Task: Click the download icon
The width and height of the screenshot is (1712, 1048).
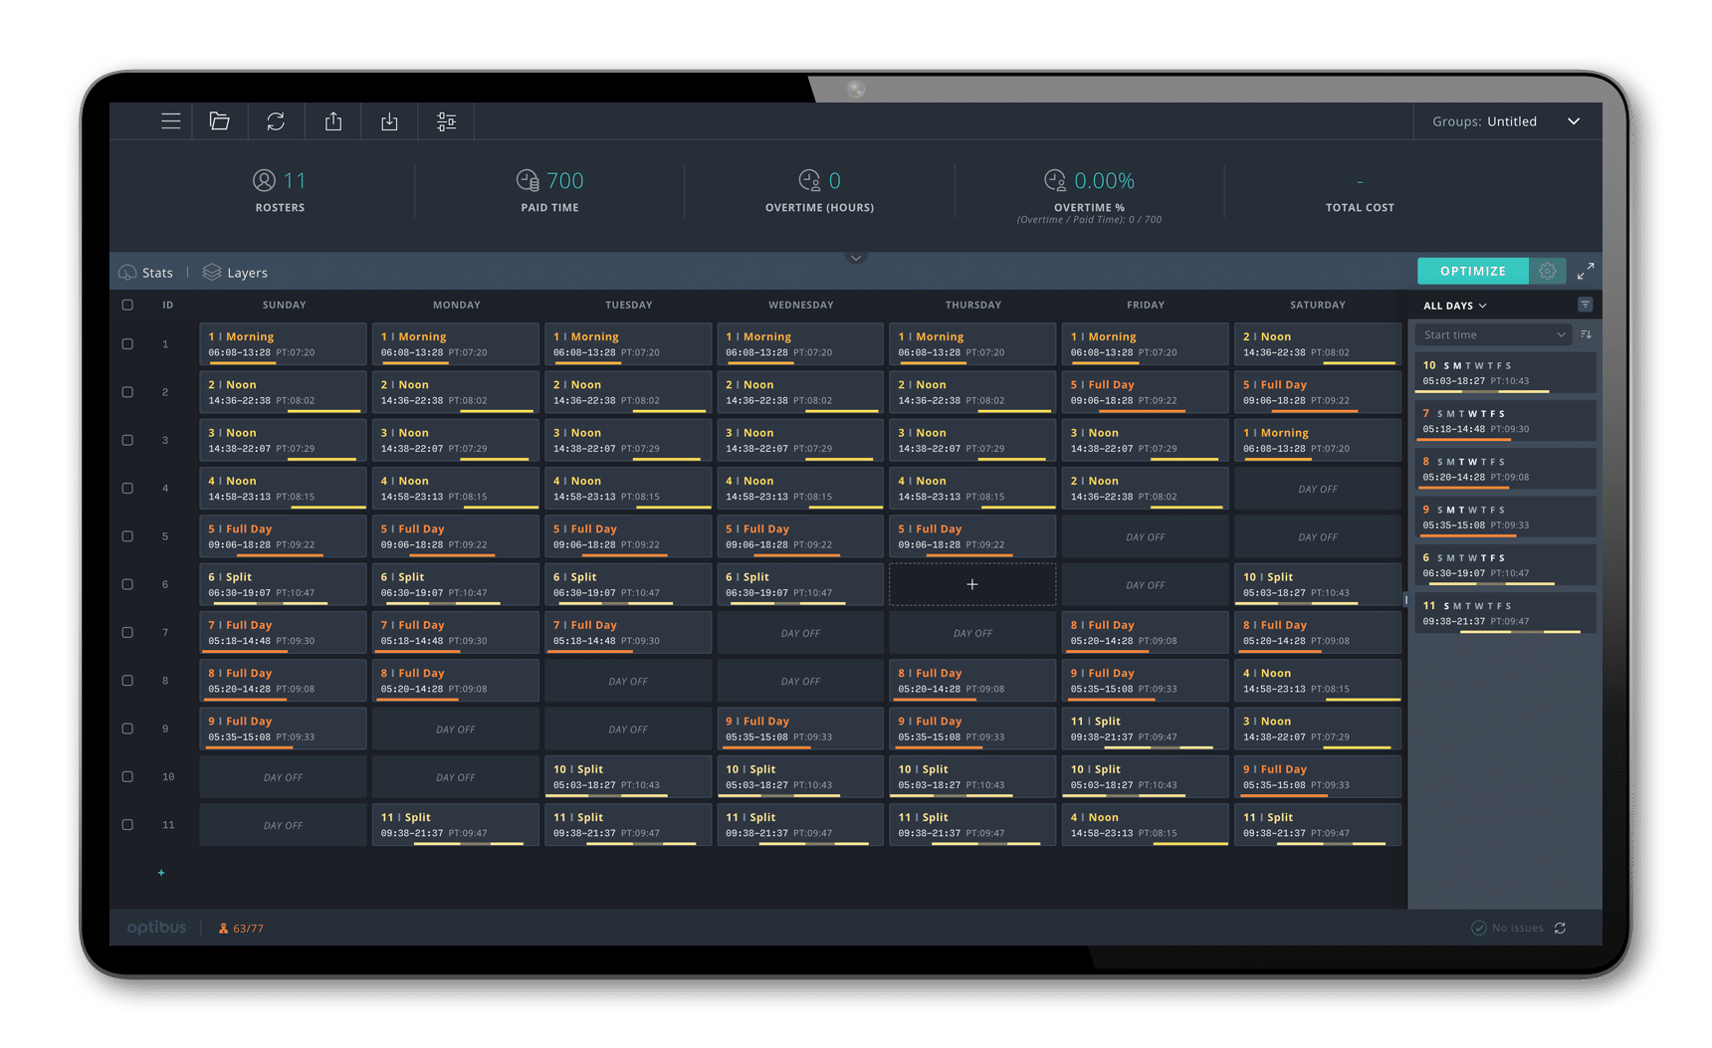Action: 389,121
